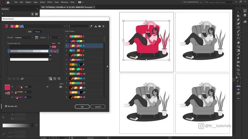Select the Ellipse tool

point(238,27)
